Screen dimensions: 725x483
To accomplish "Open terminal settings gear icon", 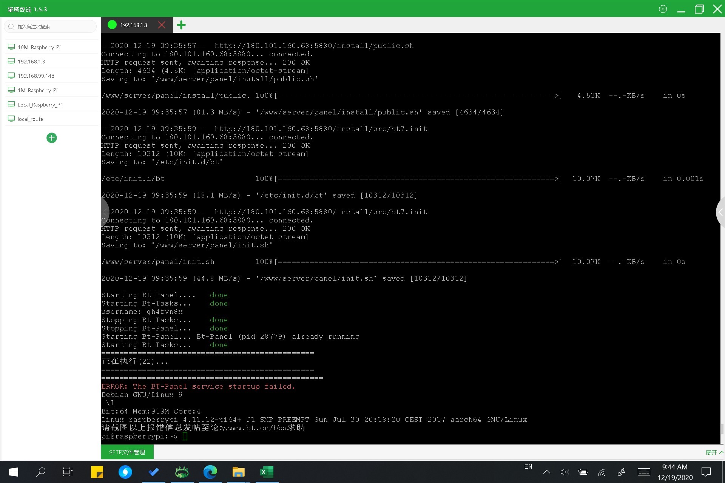I will click(x=663, y=9).
